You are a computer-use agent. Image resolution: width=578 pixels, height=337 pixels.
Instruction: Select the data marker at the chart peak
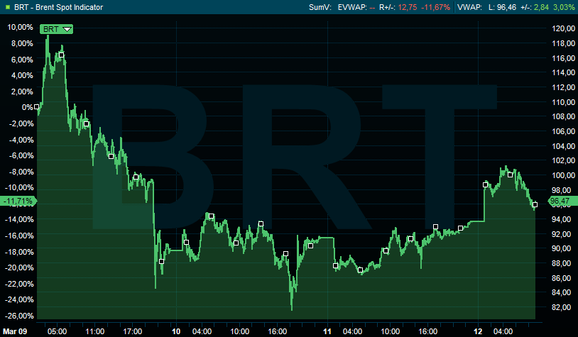pyautogui.click(x=62, y=55)
